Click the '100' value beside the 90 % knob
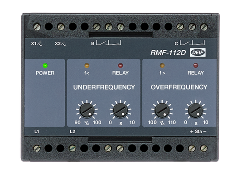The width and height of the screenshot is (232, 174). 97,122
